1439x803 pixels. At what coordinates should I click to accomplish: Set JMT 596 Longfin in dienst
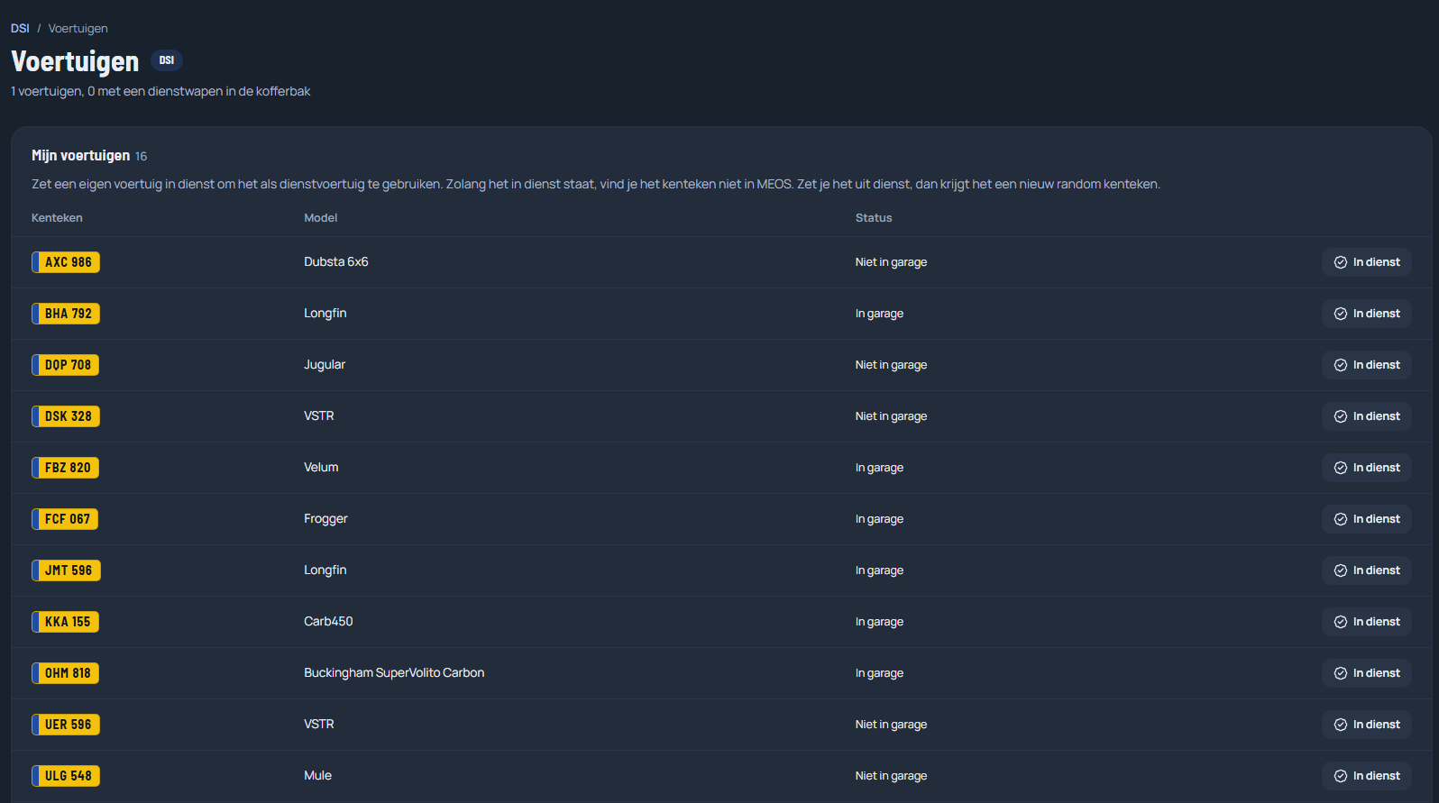[x=1367, y=570]
